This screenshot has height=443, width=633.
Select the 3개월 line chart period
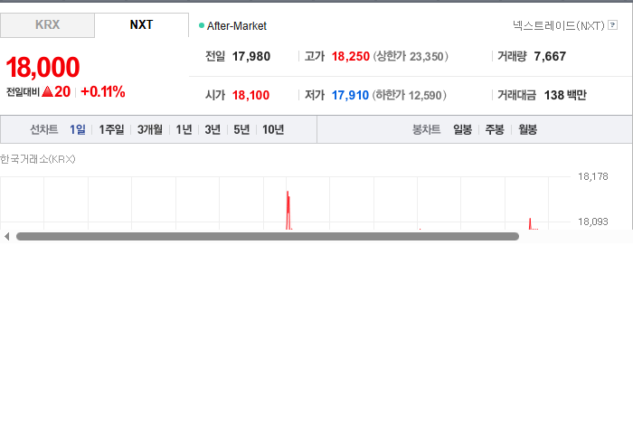[x=150, y=129]
